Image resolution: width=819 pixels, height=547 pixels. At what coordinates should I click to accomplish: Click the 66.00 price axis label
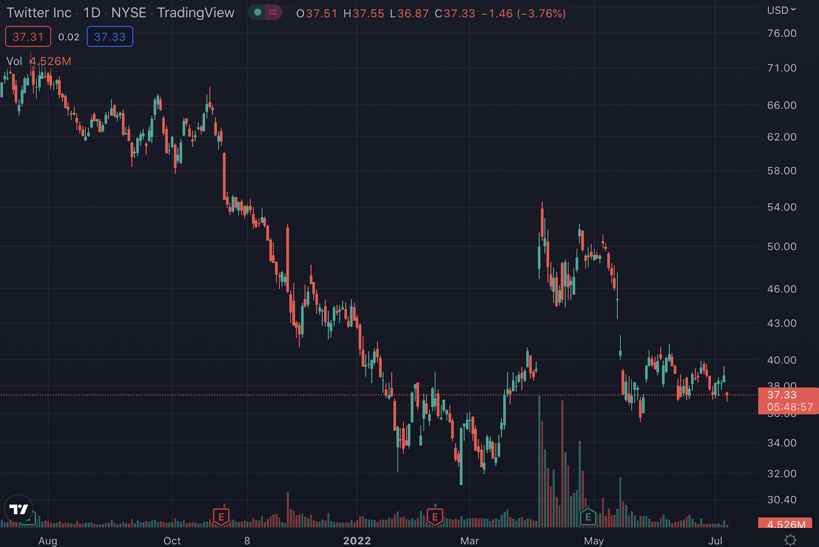(782, 105)
